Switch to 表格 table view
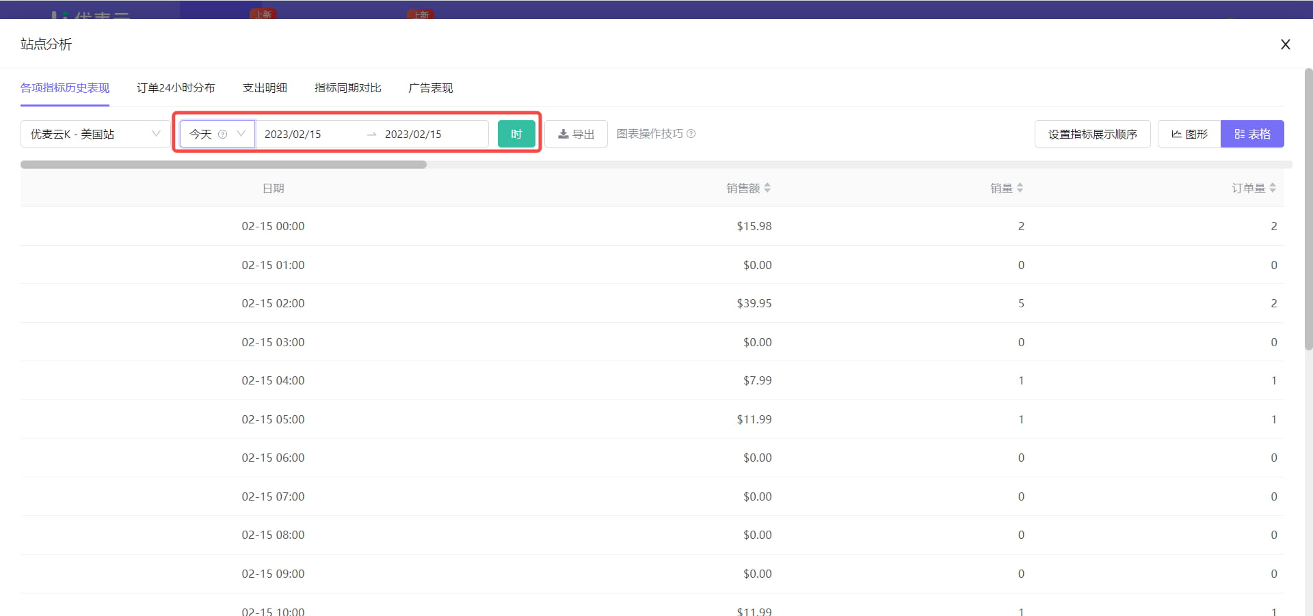The width and height of the screenshot is (1313, 616). (x=1252, y=134)
